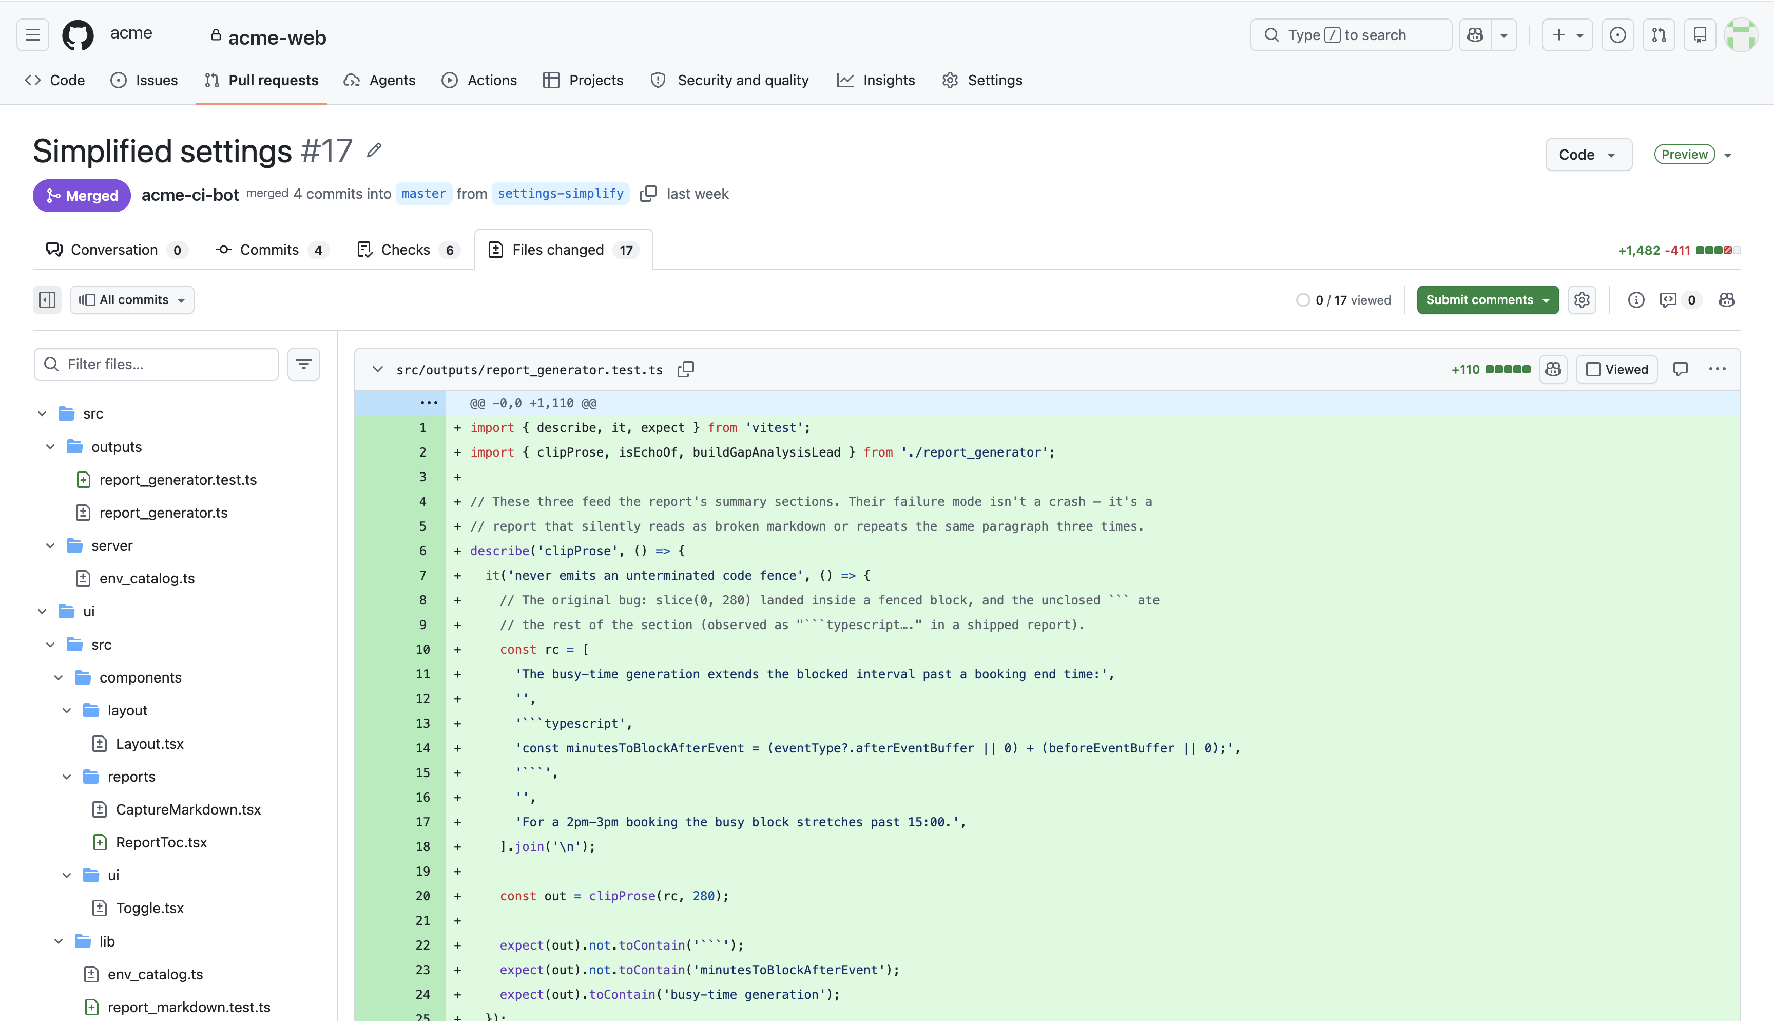The width and height of the screenshot is (1774, 1021).
Task: Open the Actions repository tab
Action: coord(479,81)
